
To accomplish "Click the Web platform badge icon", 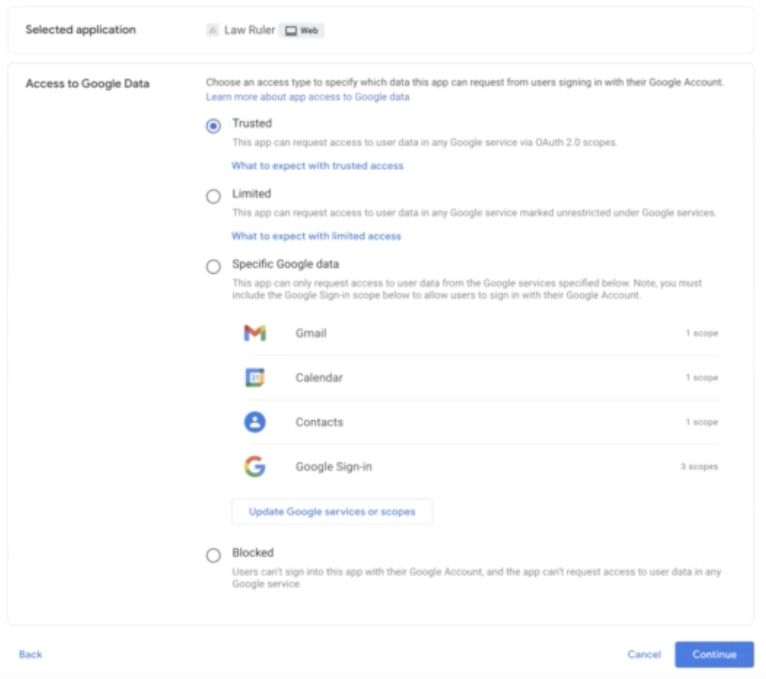I will (291, 30).
